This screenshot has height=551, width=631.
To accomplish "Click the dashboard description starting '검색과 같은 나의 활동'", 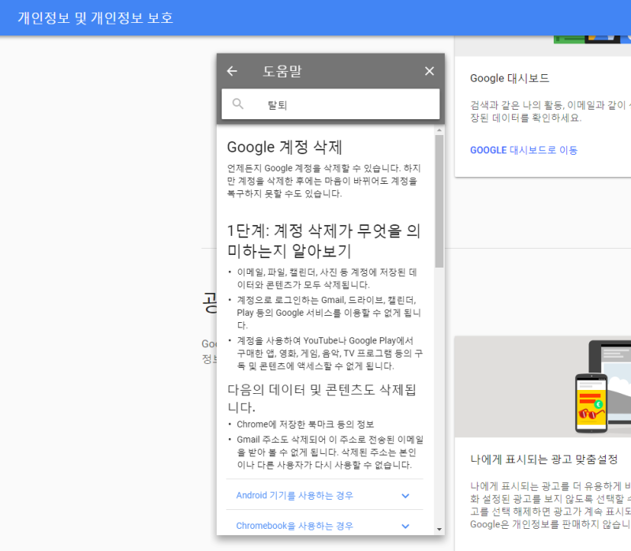I will click(x=549, y=111).
